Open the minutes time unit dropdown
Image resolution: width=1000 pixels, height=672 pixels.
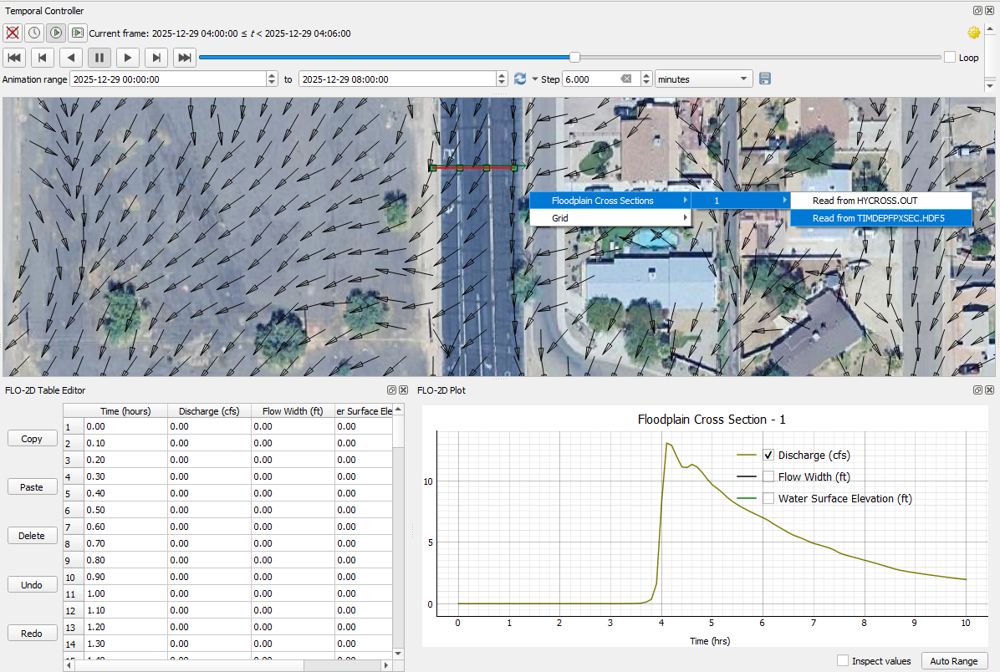702,79
